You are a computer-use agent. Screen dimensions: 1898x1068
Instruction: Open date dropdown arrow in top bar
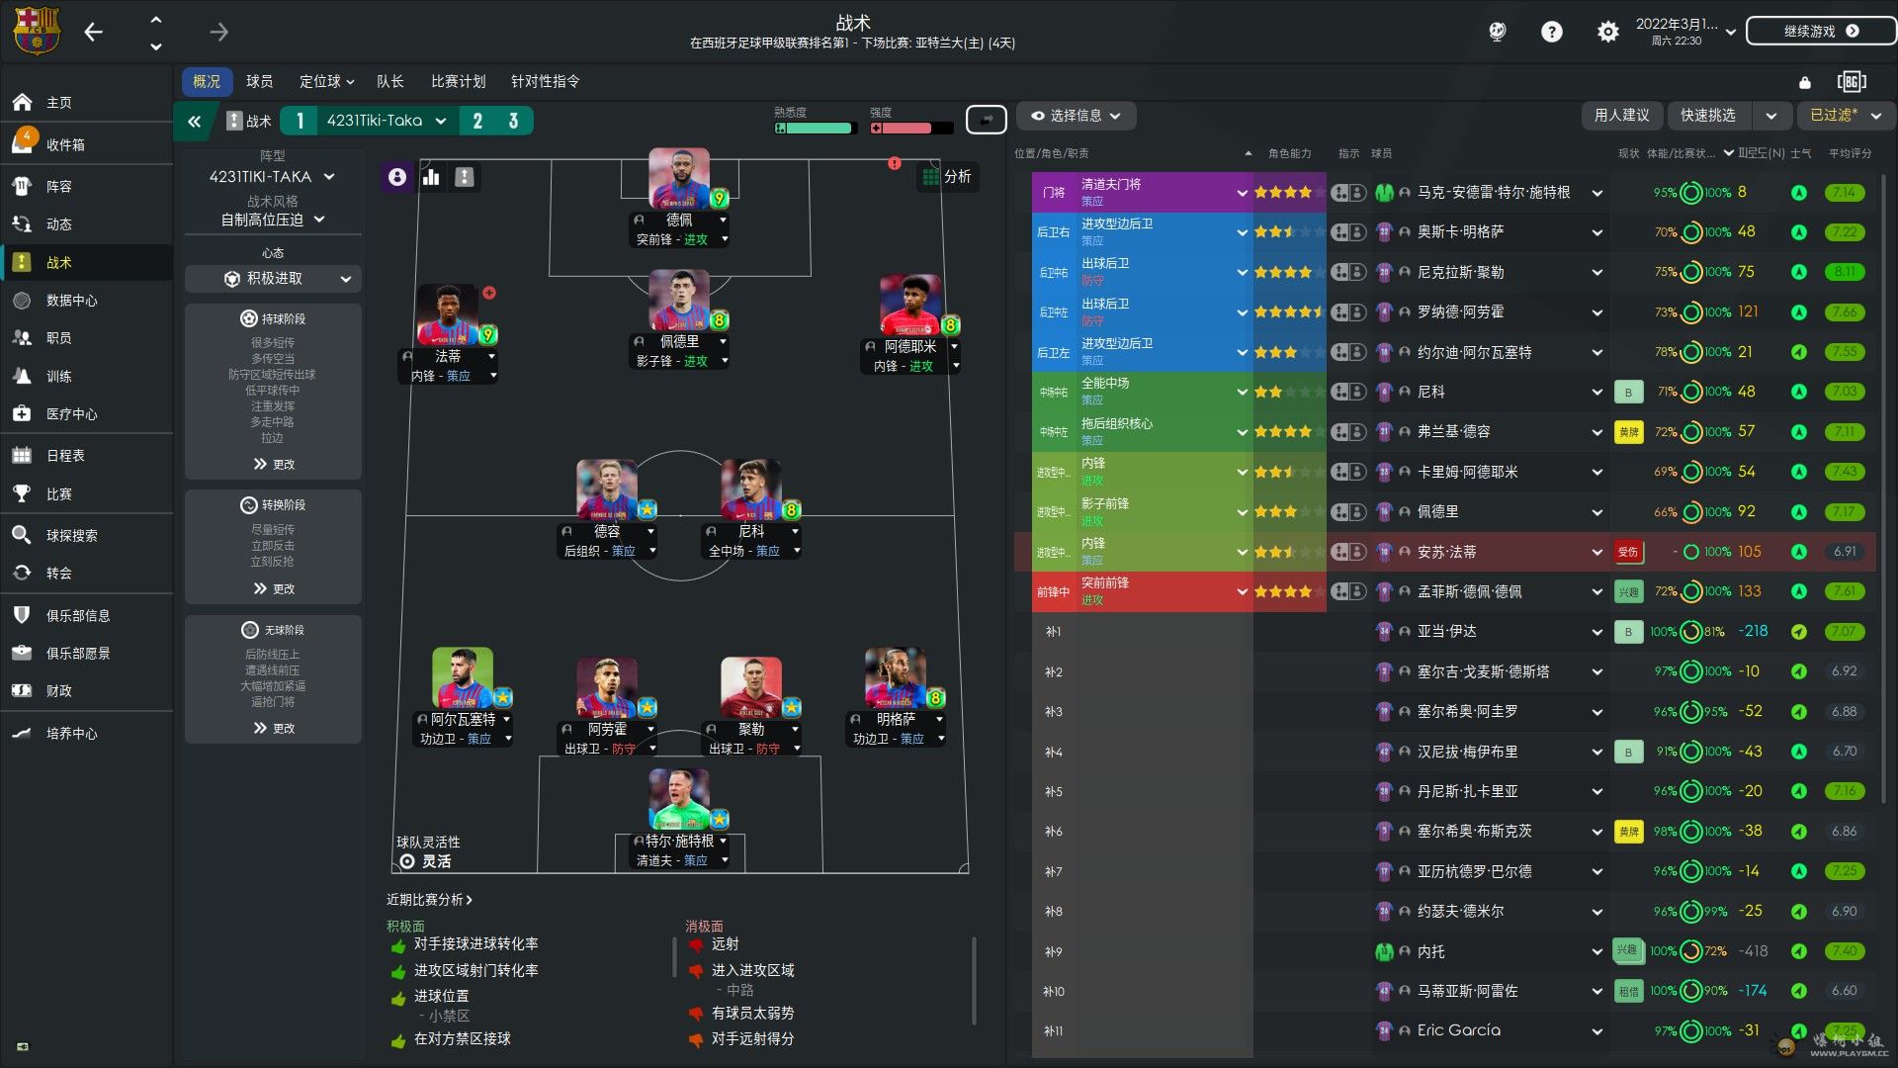coord(1731,32)
